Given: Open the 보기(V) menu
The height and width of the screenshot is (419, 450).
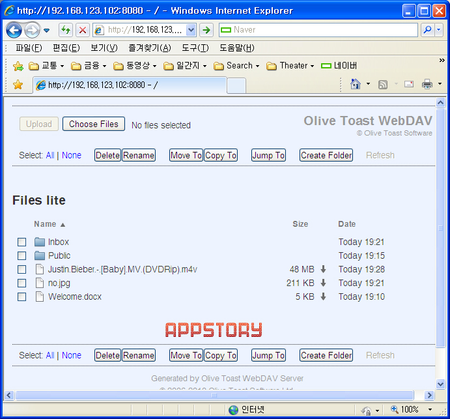Looking at the screenshot, I should coord(104,48).
